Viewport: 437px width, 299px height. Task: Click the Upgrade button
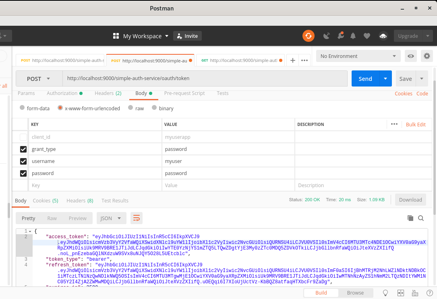(408, 36)
